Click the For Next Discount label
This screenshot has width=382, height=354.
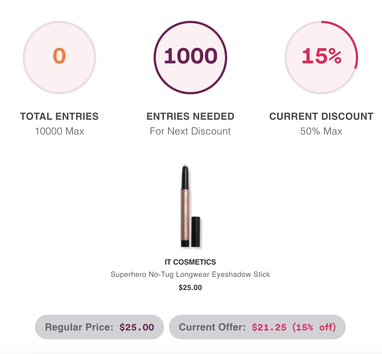point(190,131)
